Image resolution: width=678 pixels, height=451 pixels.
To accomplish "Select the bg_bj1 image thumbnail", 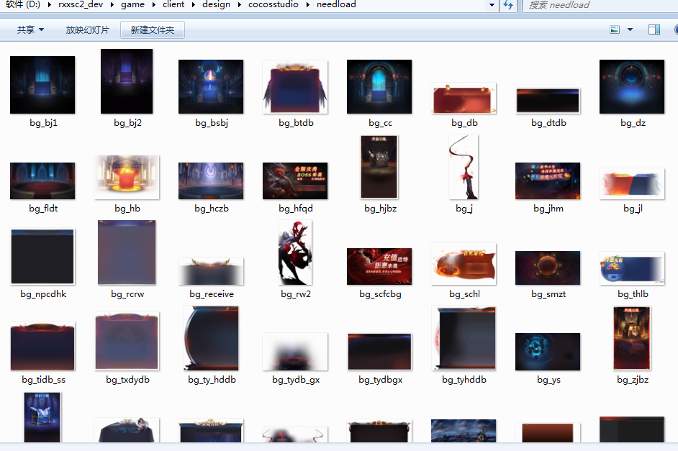I will [42, 86].
